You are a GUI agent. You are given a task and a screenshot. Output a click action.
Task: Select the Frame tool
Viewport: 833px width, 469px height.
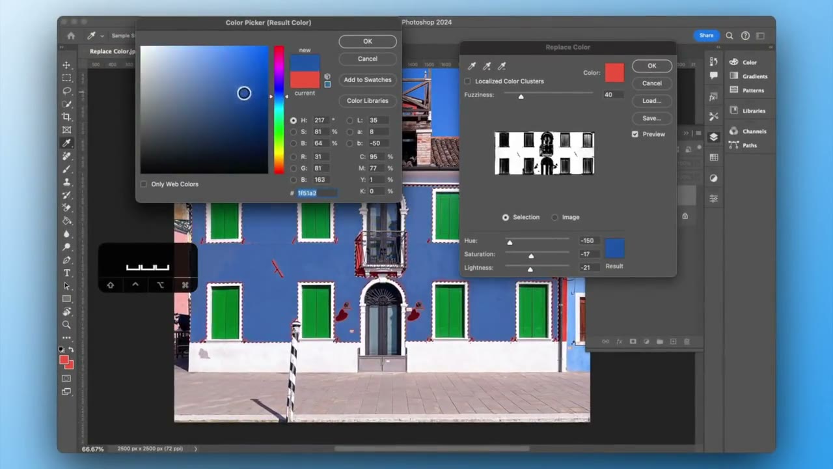[x=66, y=130]
